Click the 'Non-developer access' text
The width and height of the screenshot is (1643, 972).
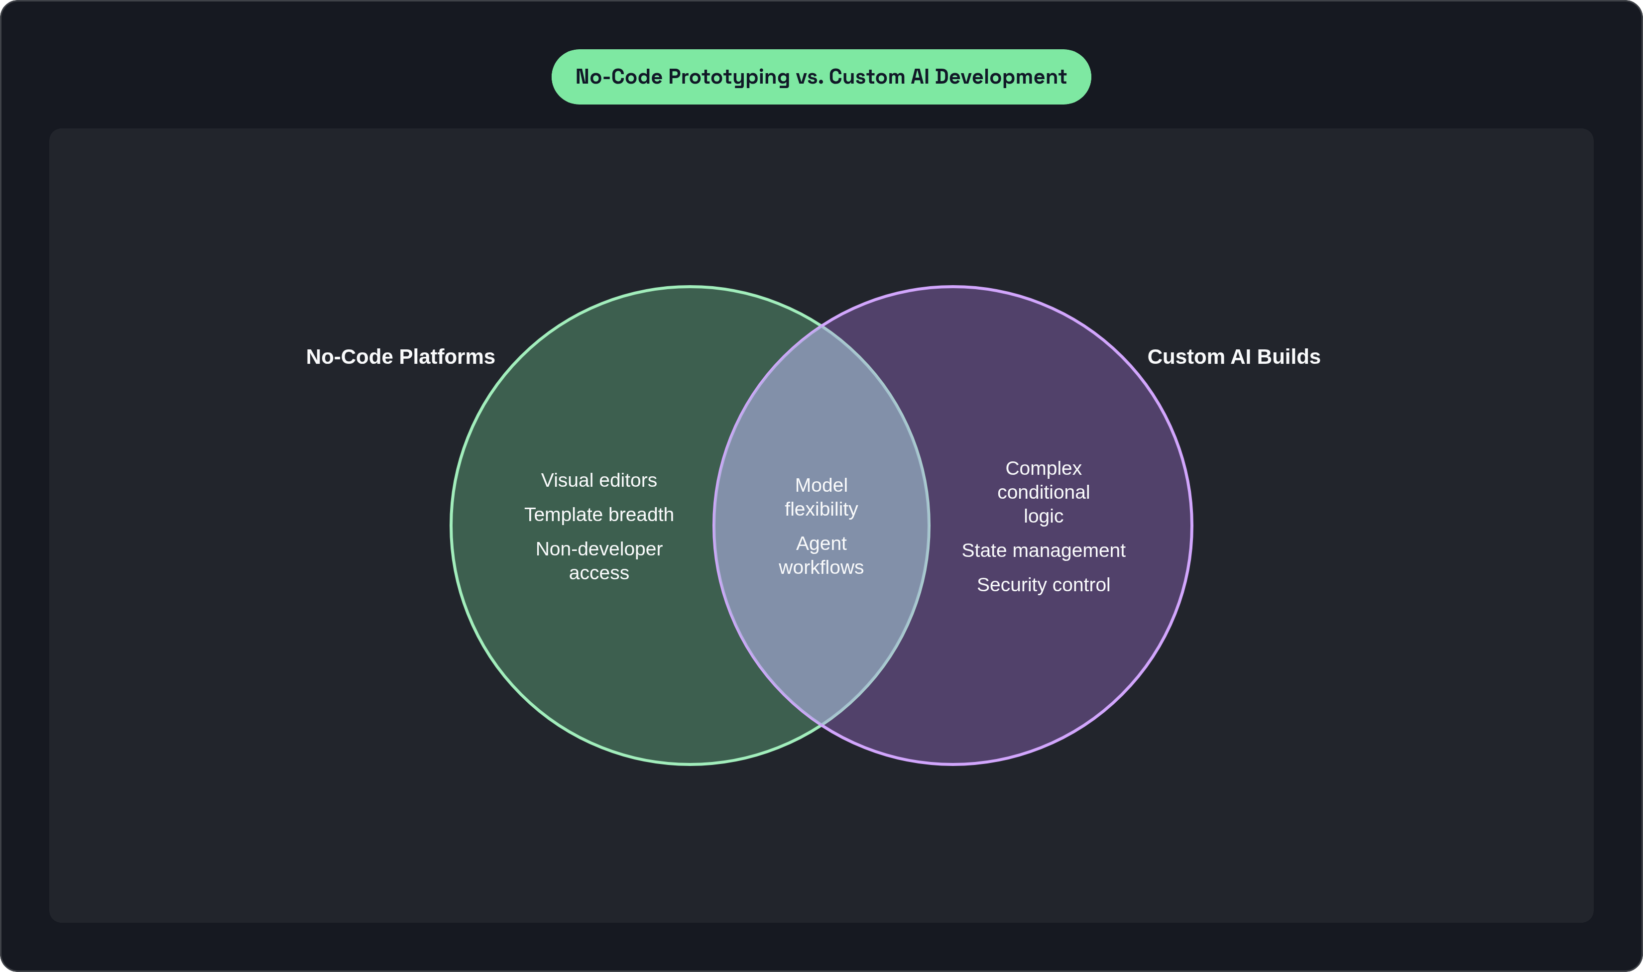point(599,561)
